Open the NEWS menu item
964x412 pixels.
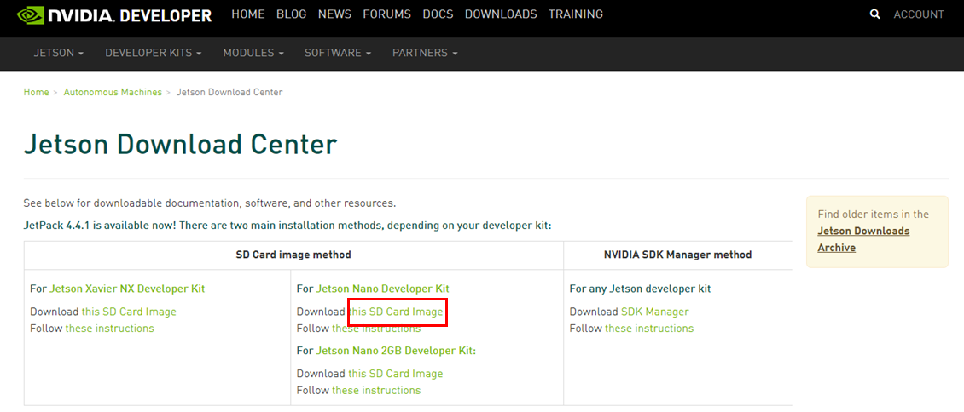[334, 14]
